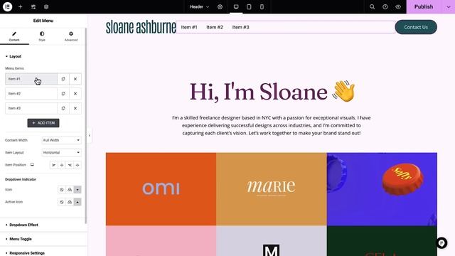
Task: Remove menu Item #2
Action: (x=75, y=93)
